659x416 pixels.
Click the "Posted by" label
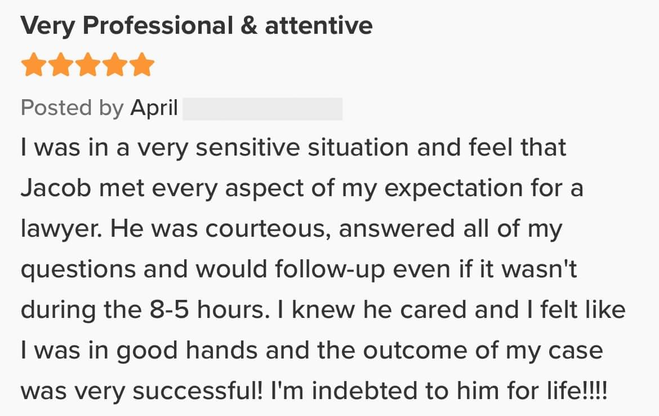tap(72, 108)
